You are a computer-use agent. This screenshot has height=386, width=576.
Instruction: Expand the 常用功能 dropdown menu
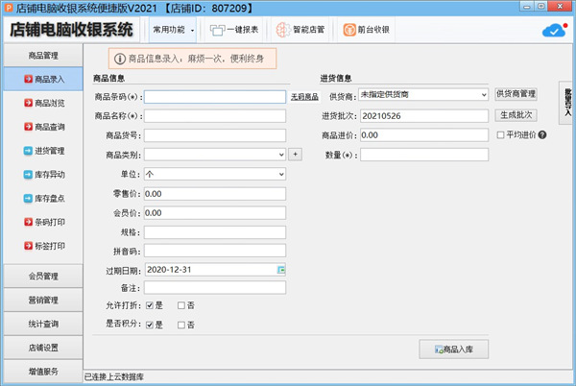173,30
